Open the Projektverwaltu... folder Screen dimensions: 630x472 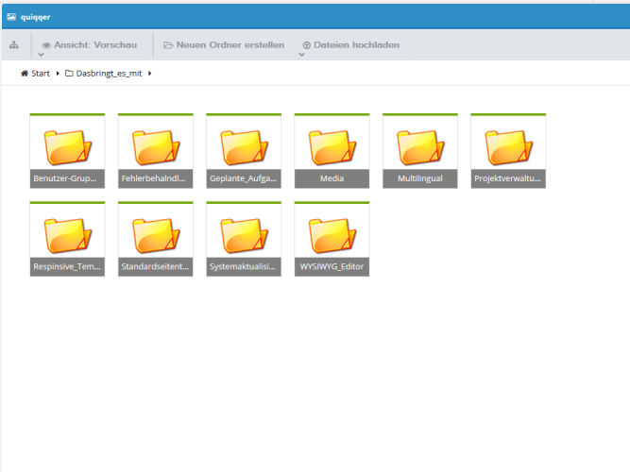[508, 151]
